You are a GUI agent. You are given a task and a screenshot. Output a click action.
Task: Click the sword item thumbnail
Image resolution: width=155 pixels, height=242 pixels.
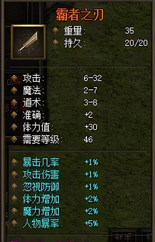28,42
